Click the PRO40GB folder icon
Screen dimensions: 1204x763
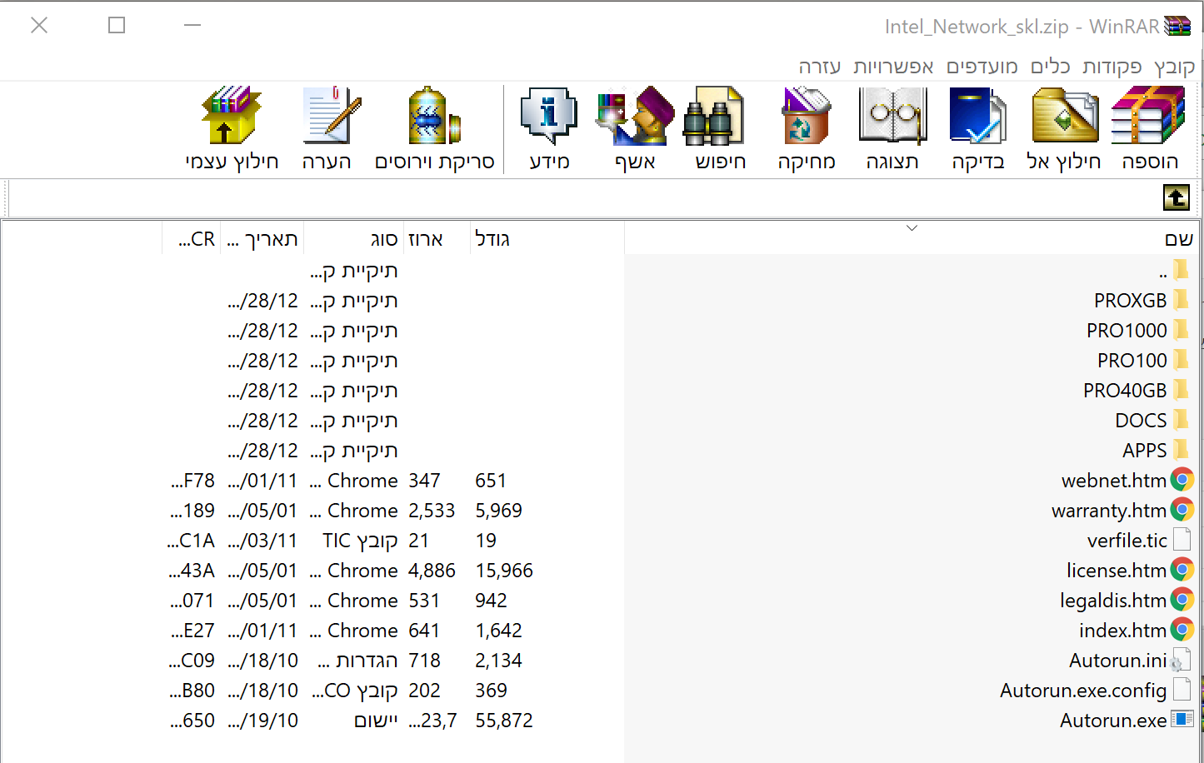point(1181,390)
